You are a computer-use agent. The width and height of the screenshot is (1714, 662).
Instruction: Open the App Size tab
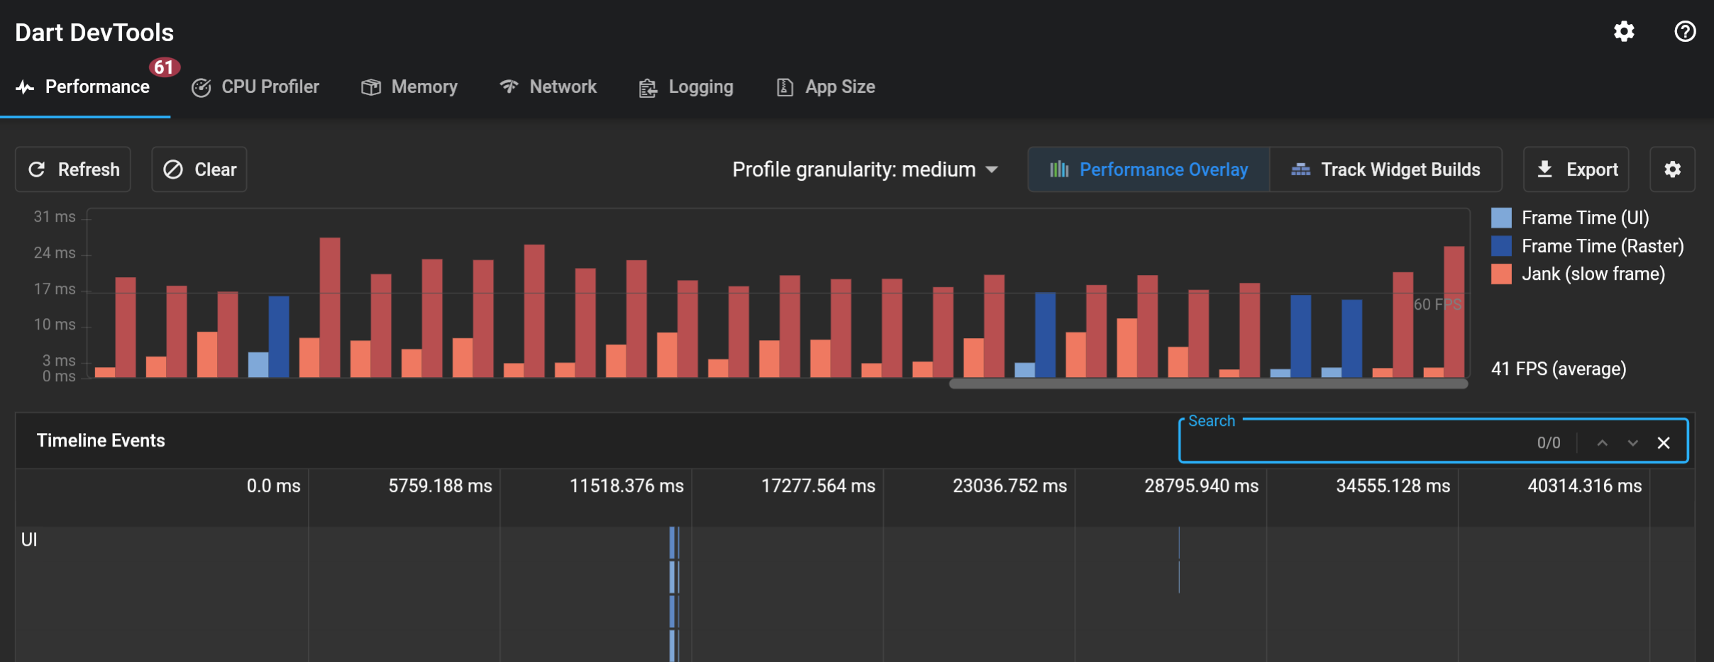pos(826,87)
